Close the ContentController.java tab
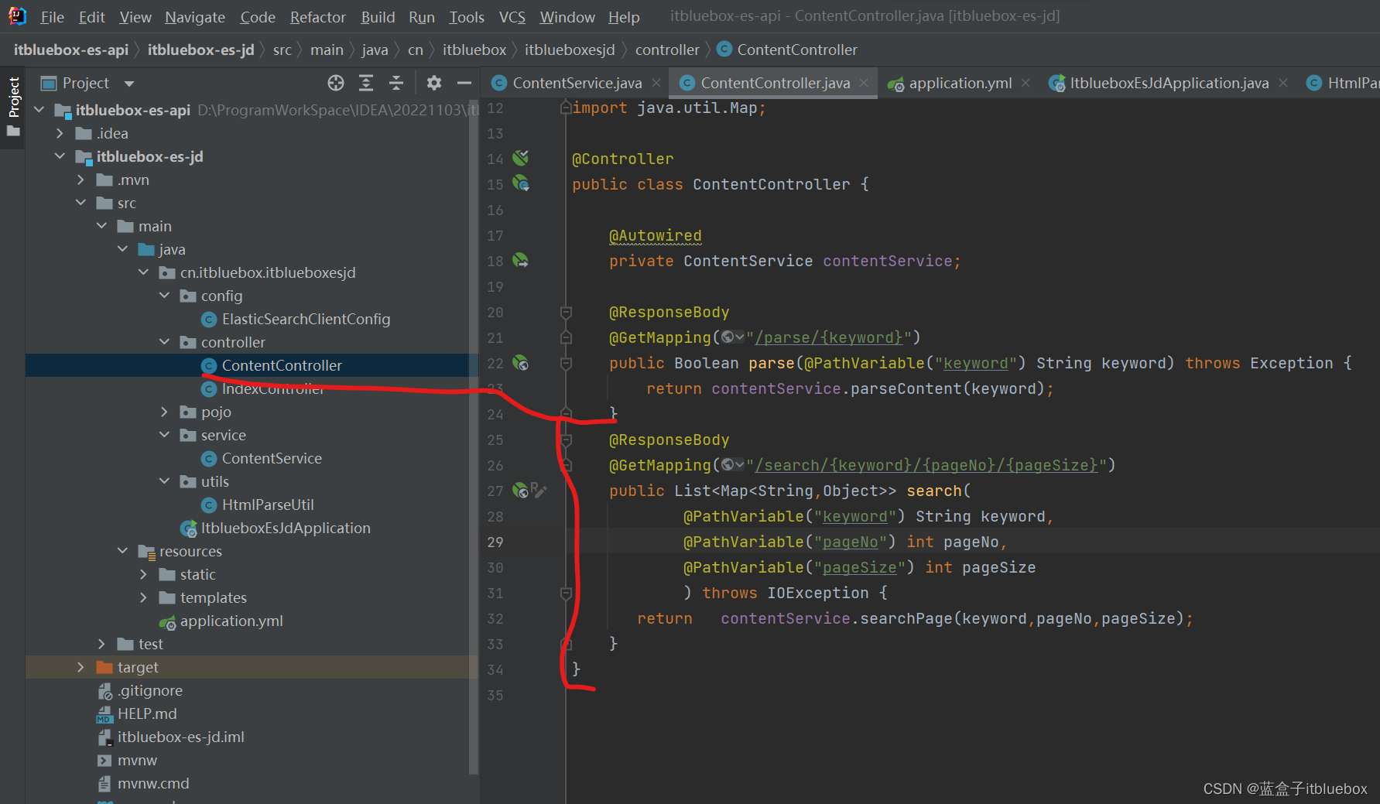The width and height of the screenshot is (1380, 804). click(x=864, y=83)
